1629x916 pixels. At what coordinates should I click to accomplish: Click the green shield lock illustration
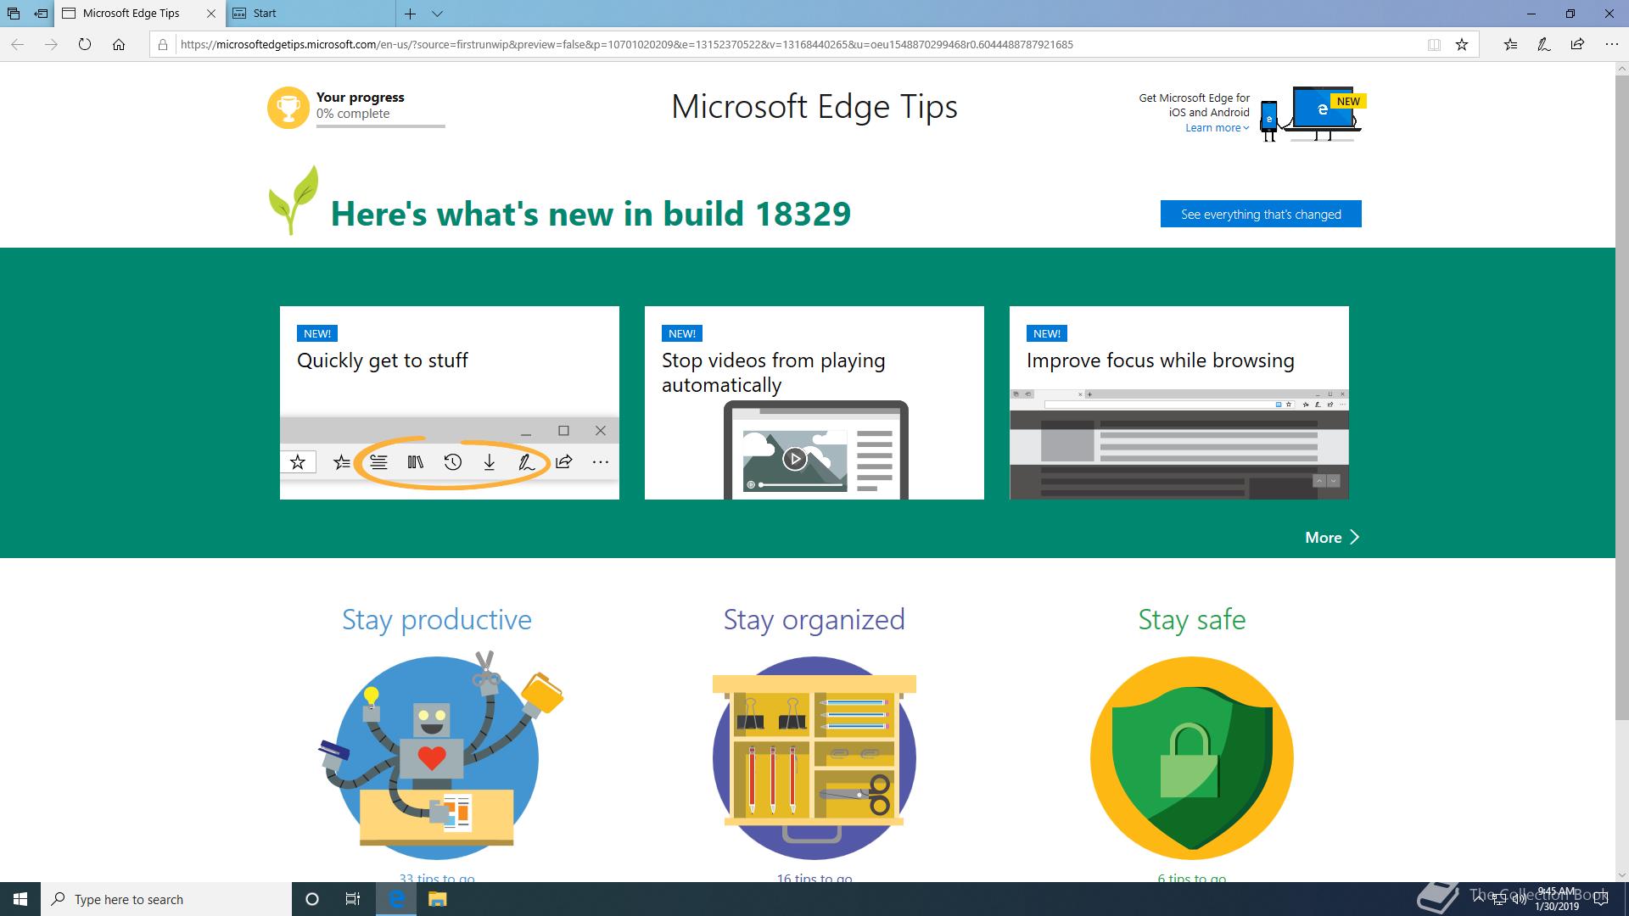(1192, 758)
